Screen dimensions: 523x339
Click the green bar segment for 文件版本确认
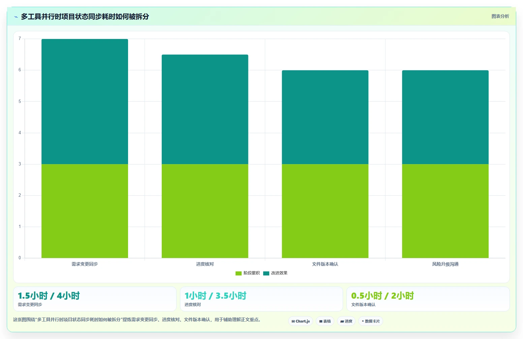pos(325,211)
